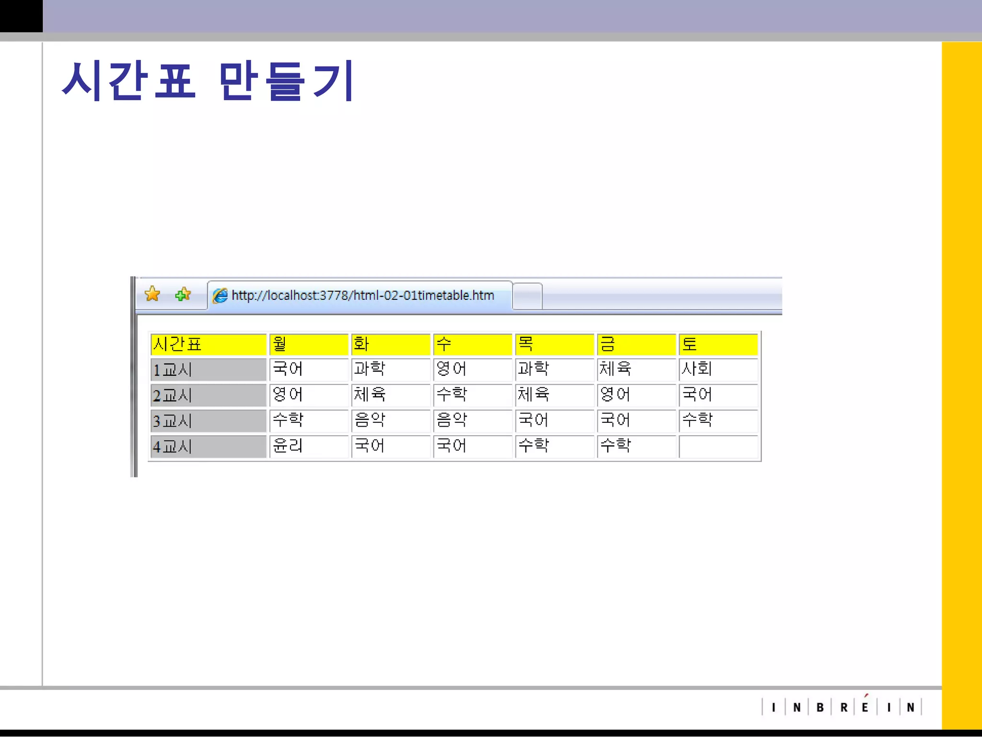Screen dimensions: 982x737
Task: Click 수학 in 3교시 row under 월
Action: coord(308,421)
